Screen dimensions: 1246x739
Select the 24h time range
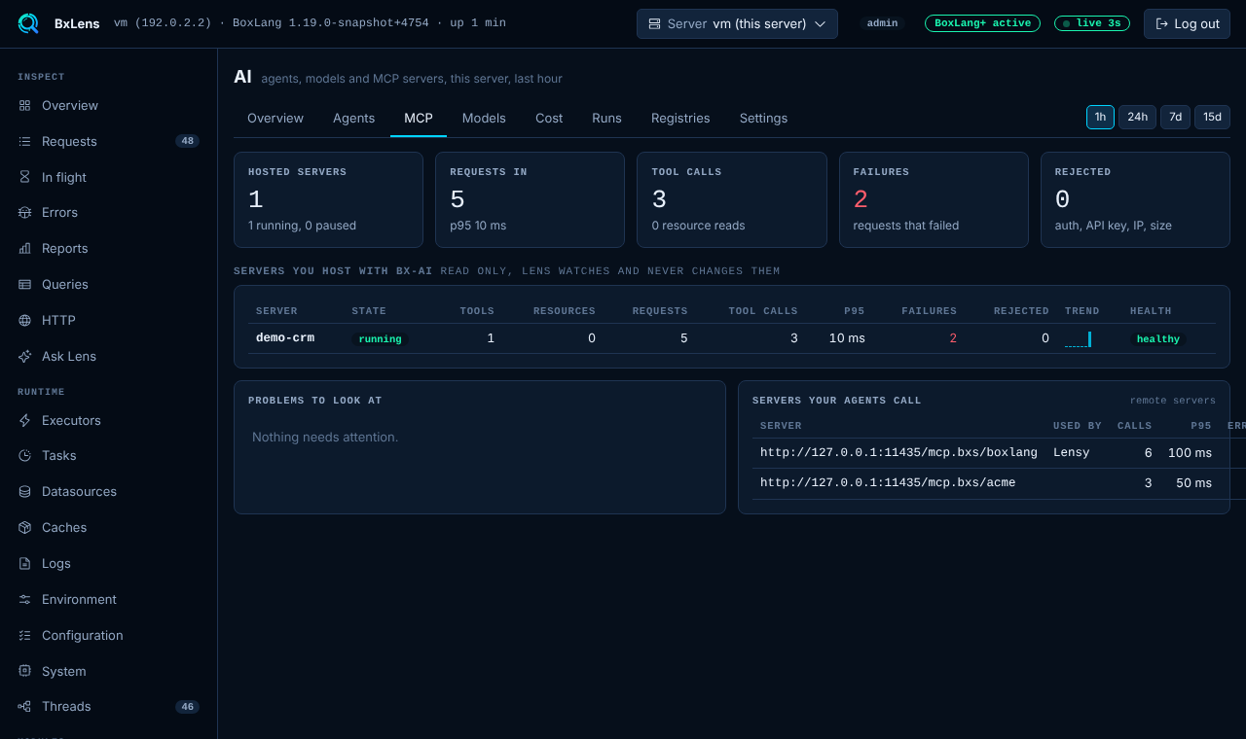[x=1137, y=117]
